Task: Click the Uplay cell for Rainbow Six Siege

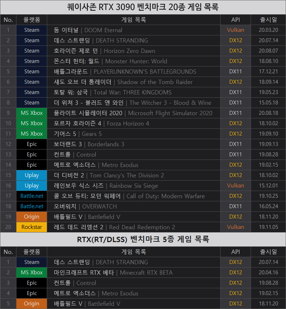Action: click(x=32, y=186)
